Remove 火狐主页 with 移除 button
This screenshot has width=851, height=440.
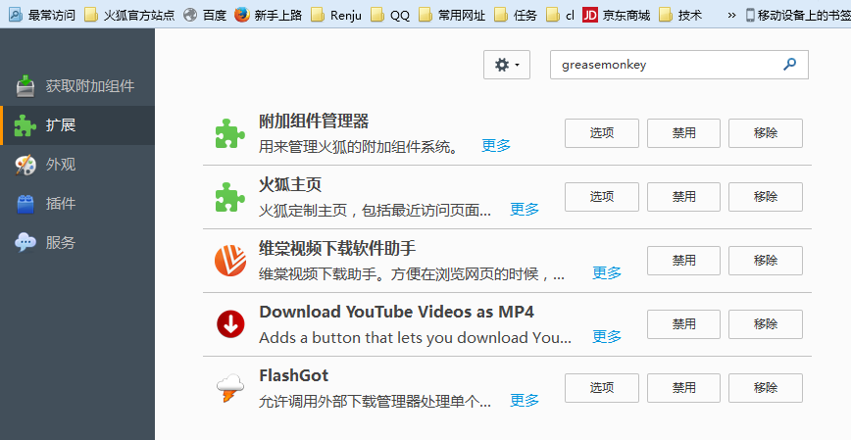tap(766, 196)
